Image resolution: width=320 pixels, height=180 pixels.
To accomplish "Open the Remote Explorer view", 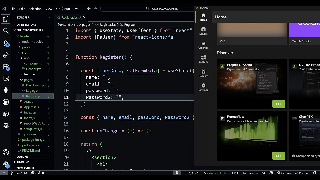I will point(6,79).
